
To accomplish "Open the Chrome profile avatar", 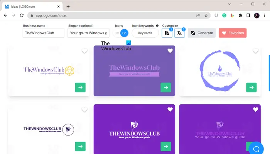I will point(256,15).
